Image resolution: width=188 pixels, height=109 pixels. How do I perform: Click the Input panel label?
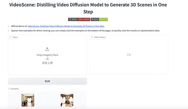tap(15, 37)
